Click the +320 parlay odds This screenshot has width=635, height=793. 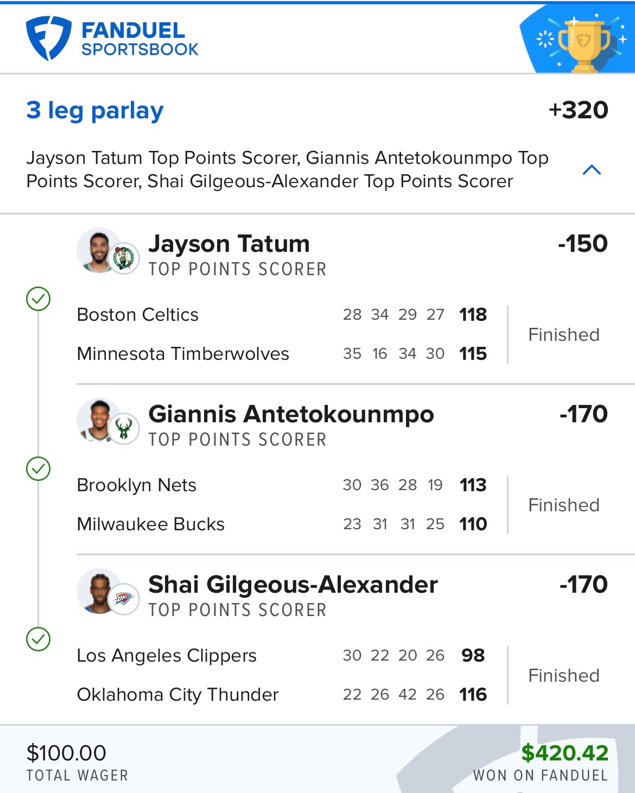coord(578,110)
